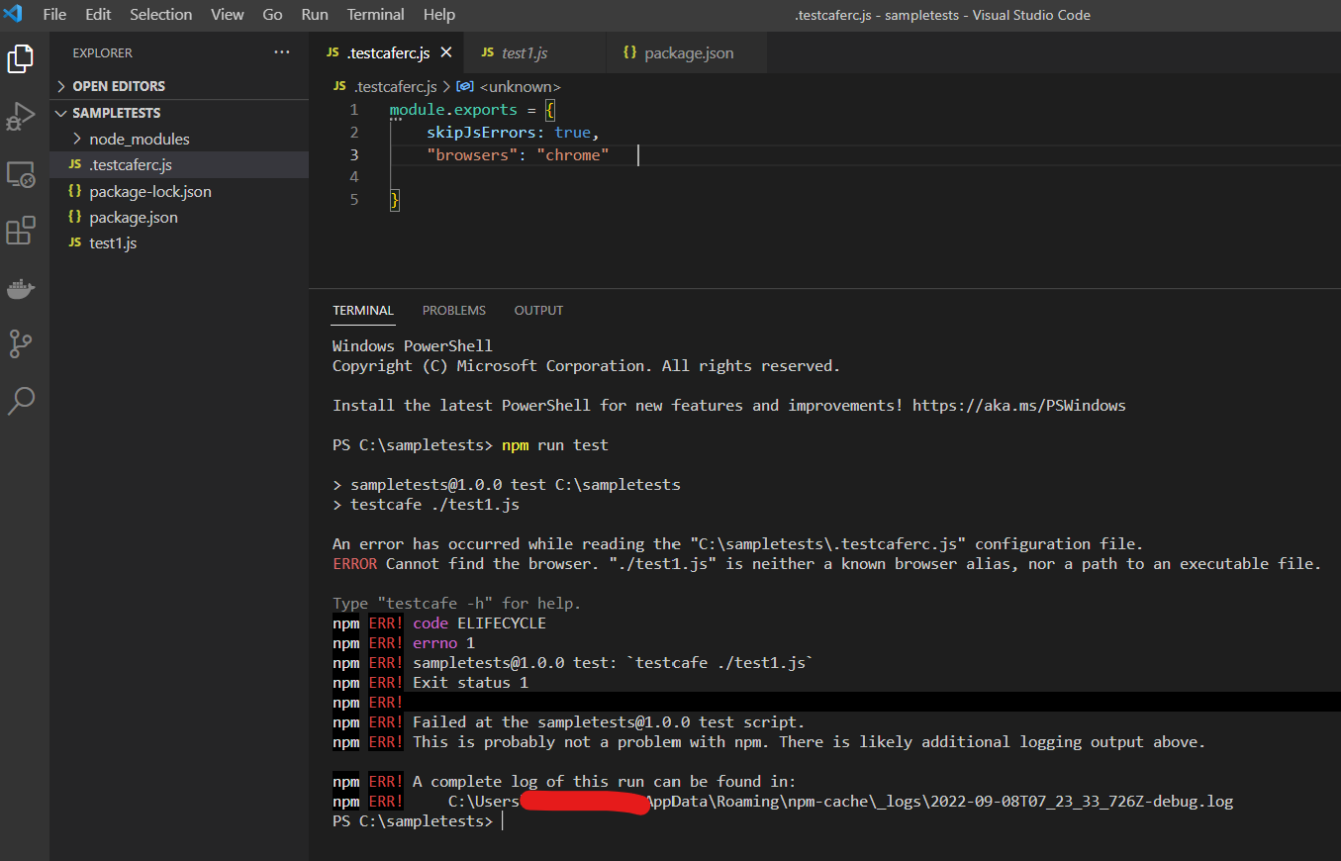The image size is (1341, 861).
Task: Click the 'skipJsErrors' property in the code
Action: point(480,132)
